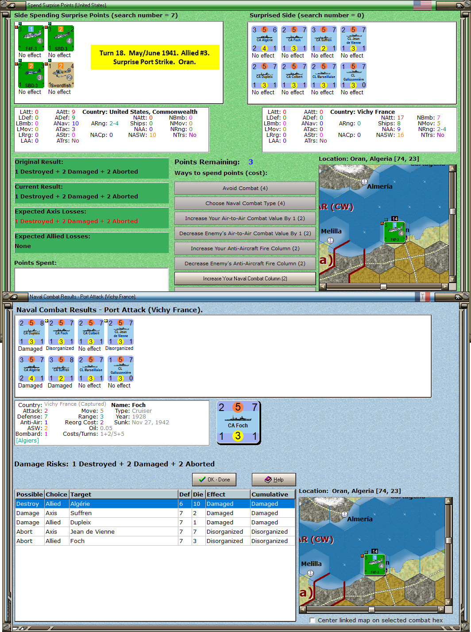Click damaged CA Dupleix counter in Naval Combat Results
The image size is (471, 632).
[31, 332]
